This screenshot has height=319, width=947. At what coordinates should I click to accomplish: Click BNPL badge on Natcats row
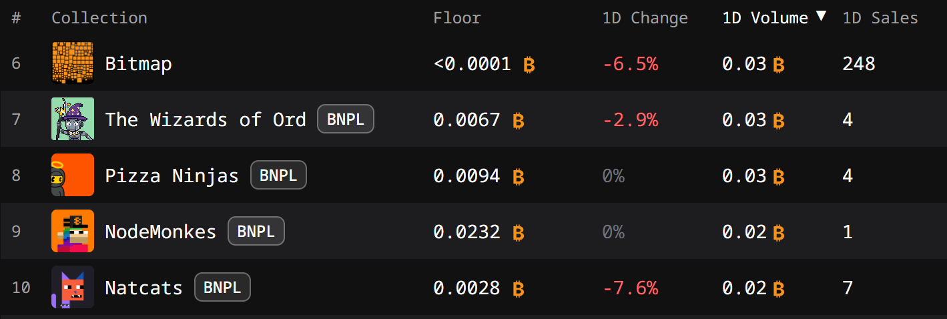tap(222, 288)
